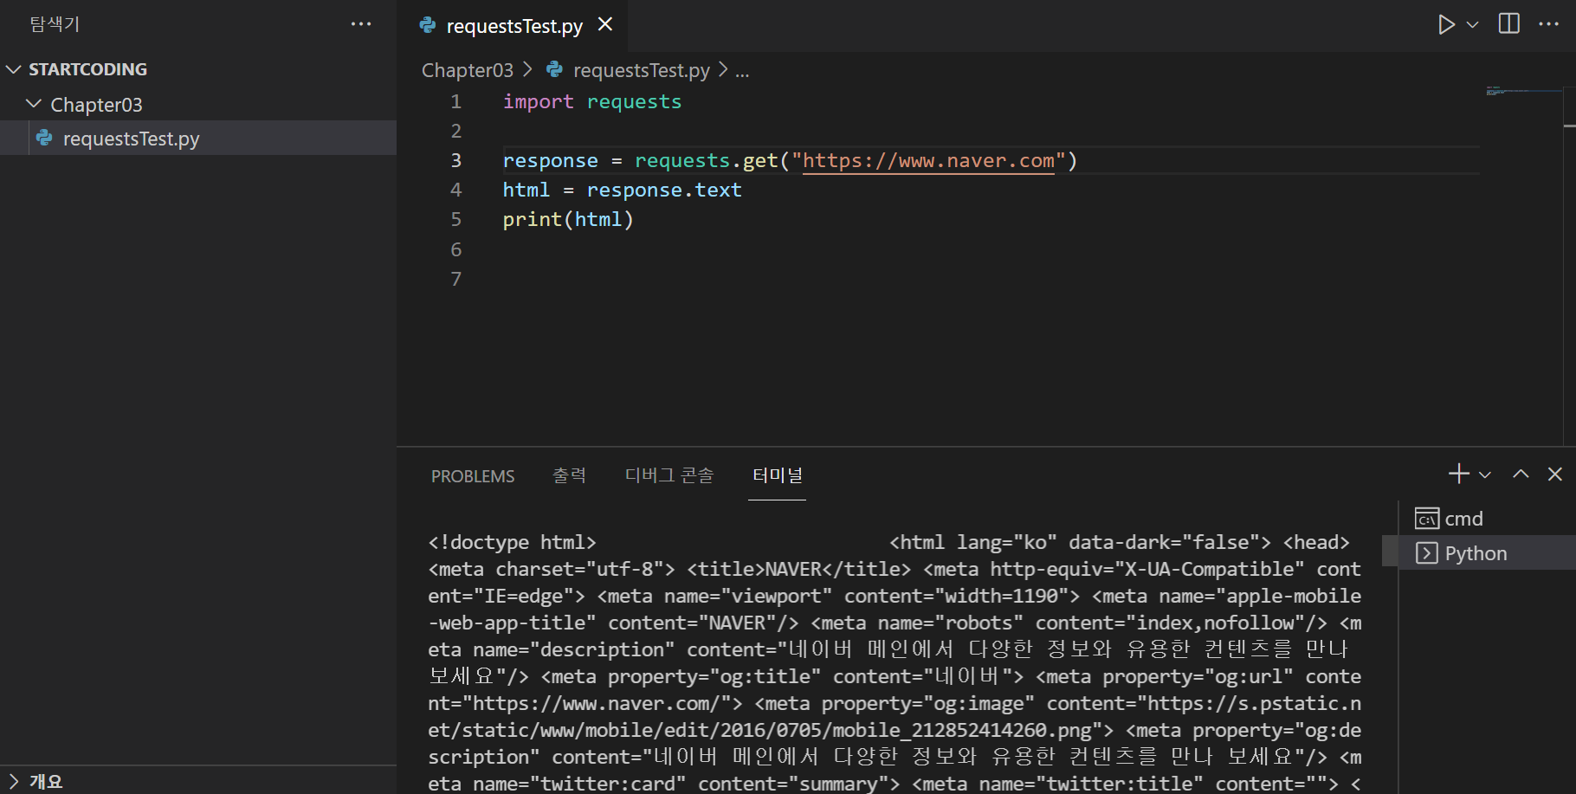Maximize the panel with the up chevron
Viewport: 1576px width, 794px height.
click(1521, 474)
